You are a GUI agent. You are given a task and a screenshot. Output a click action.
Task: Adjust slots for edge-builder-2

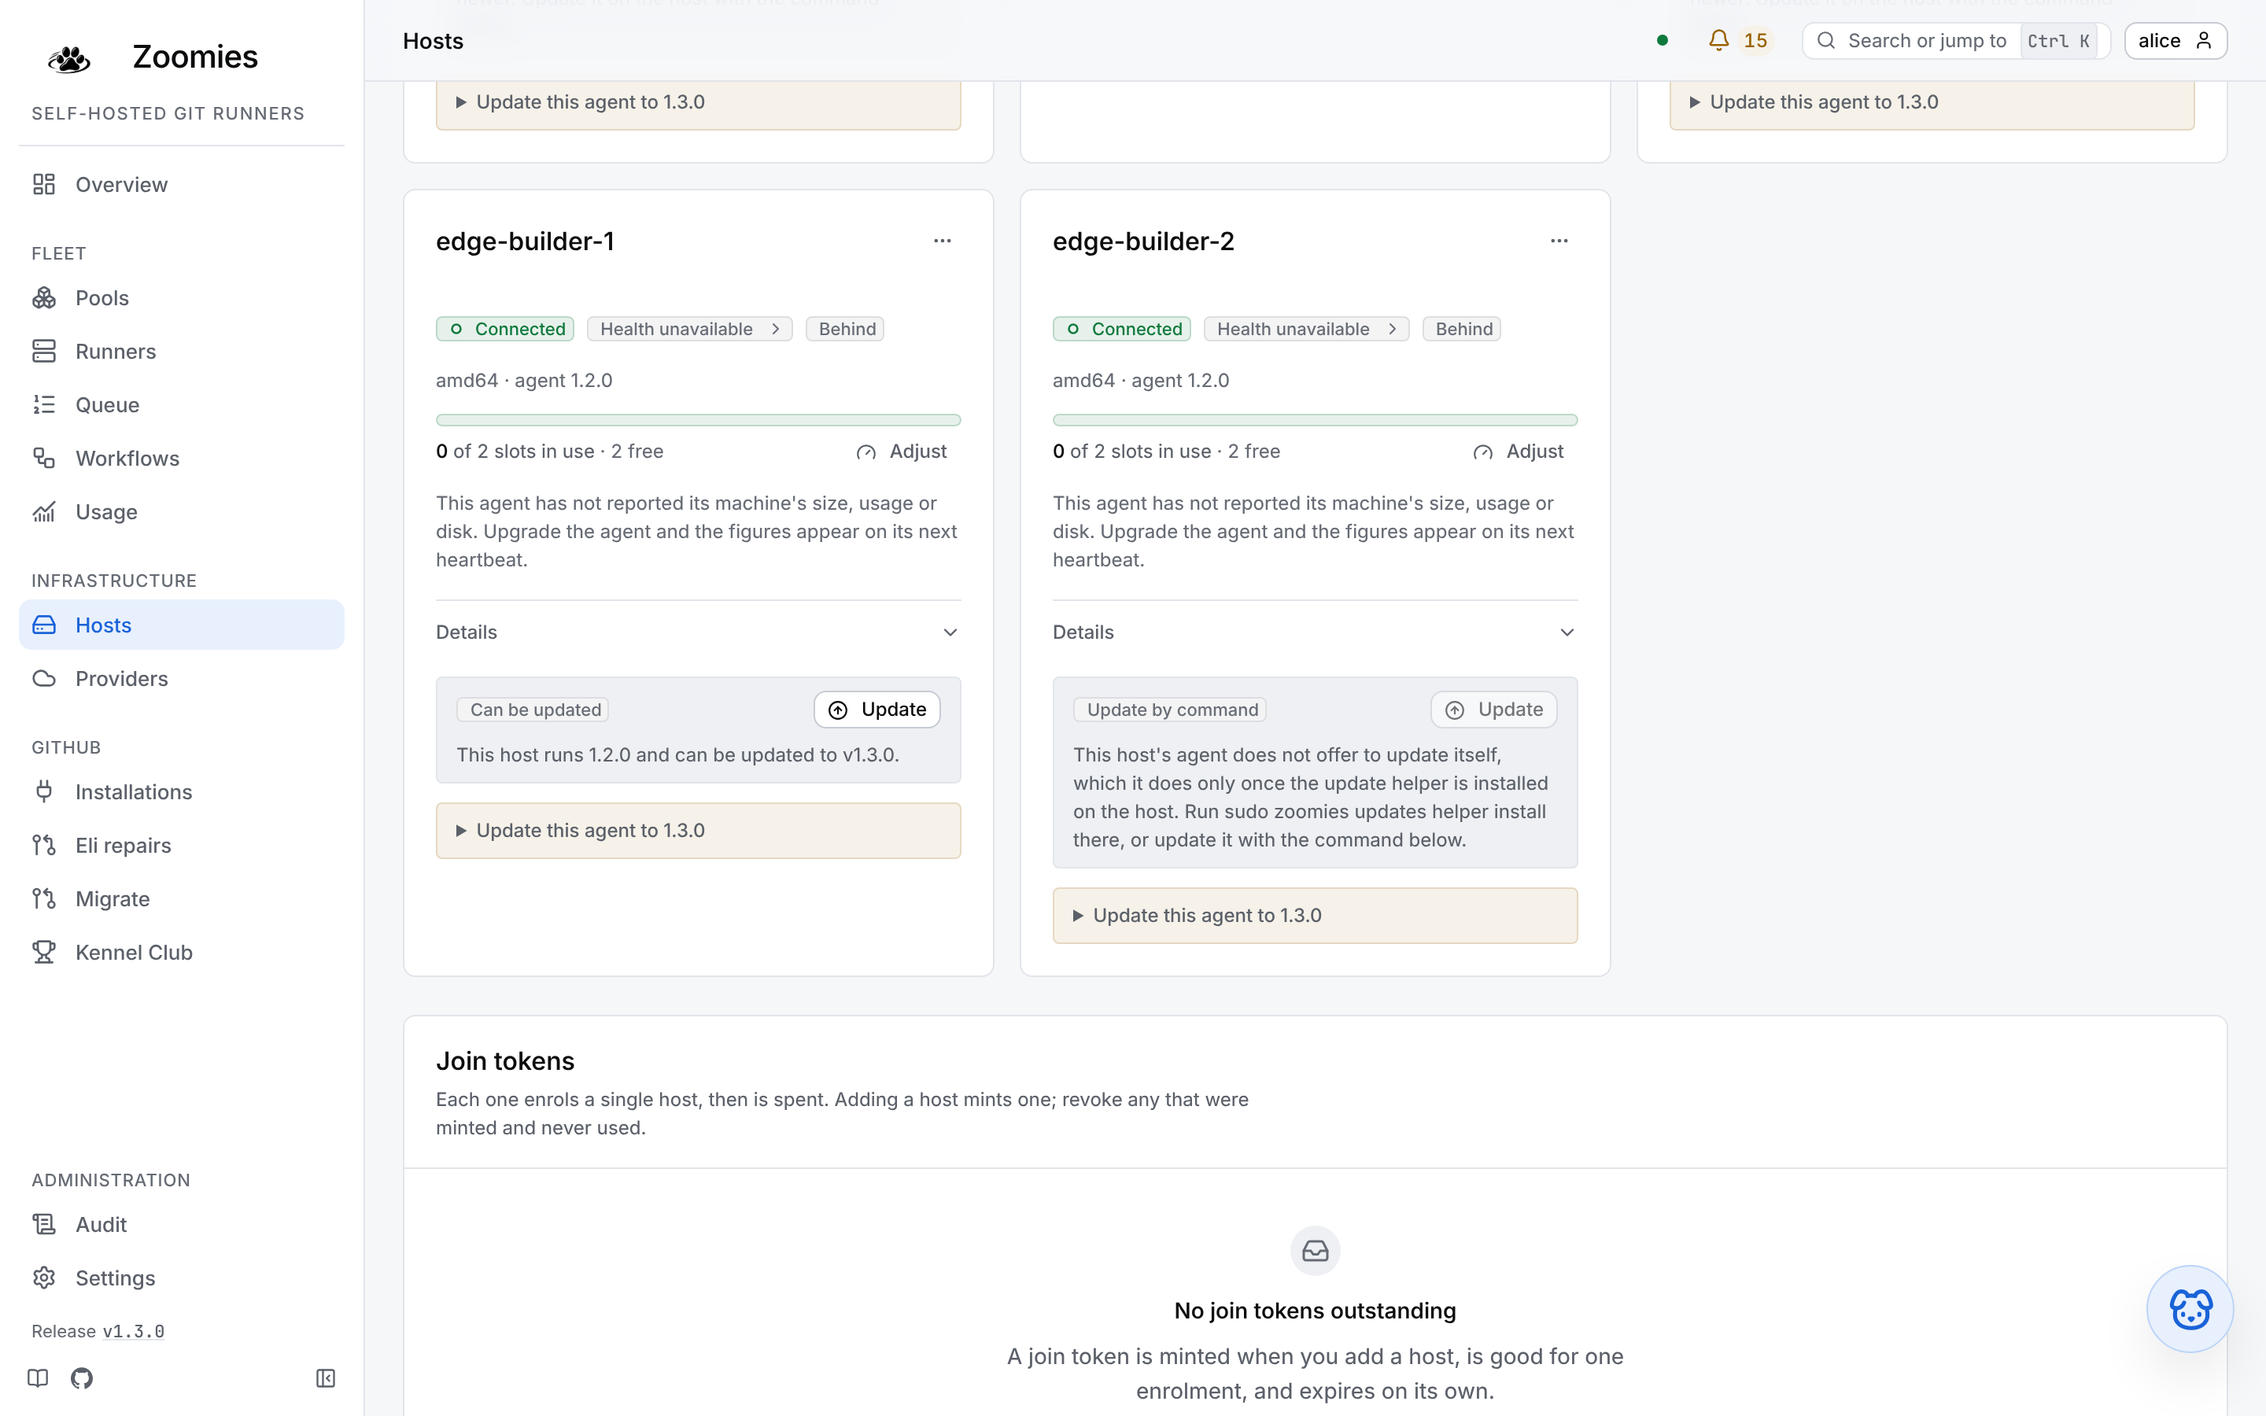point(1519,452)
